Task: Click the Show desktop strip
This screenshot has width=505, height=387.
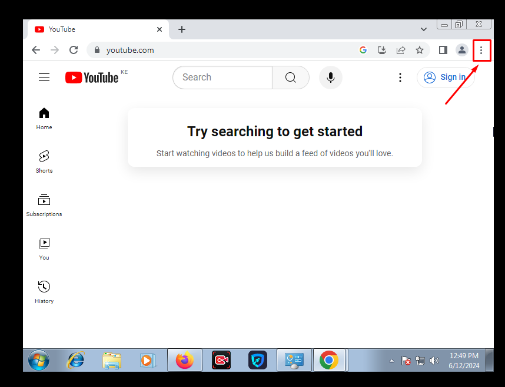Action: coord(490,360)
